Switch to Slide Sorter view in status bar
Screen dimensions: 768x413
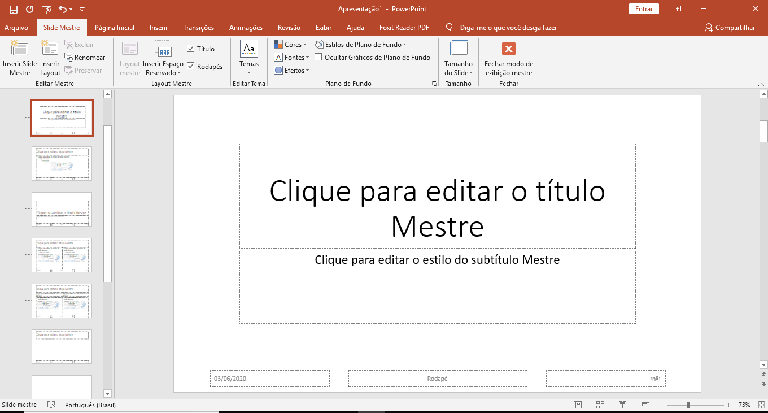[x=600, y=405]
